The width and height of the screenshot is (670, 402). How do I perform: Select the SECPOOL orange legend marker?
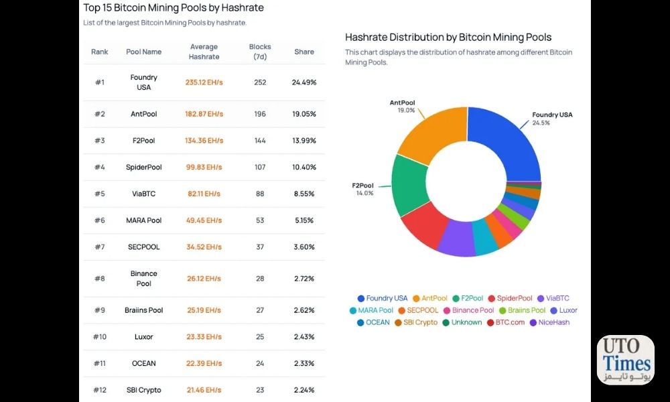(401, 311)
